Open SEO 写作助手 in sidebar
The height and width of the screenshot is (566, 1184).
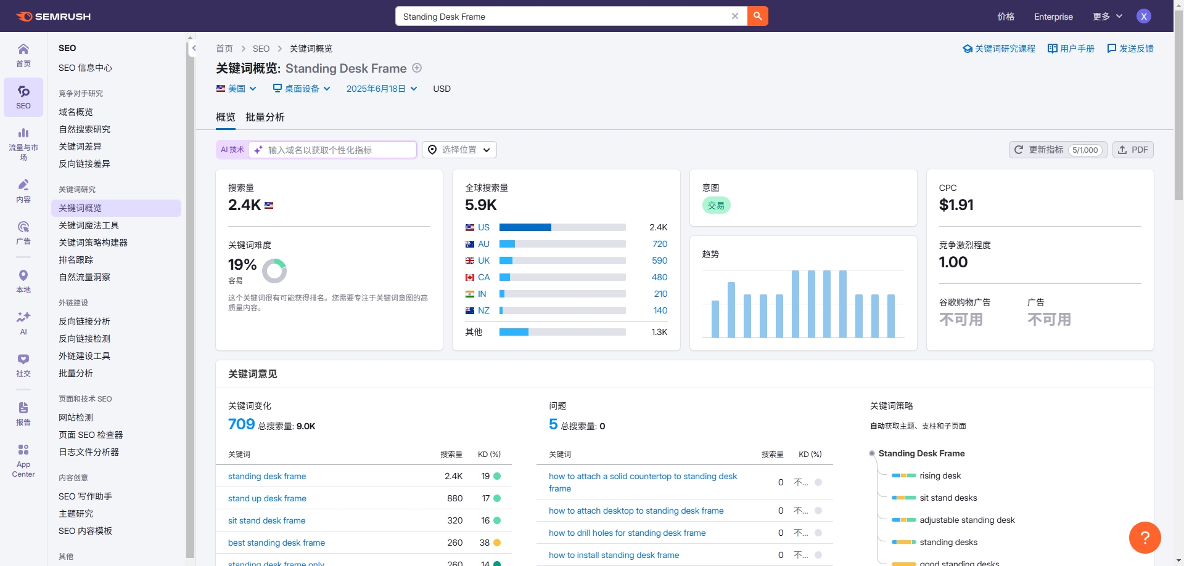point(85,496)
